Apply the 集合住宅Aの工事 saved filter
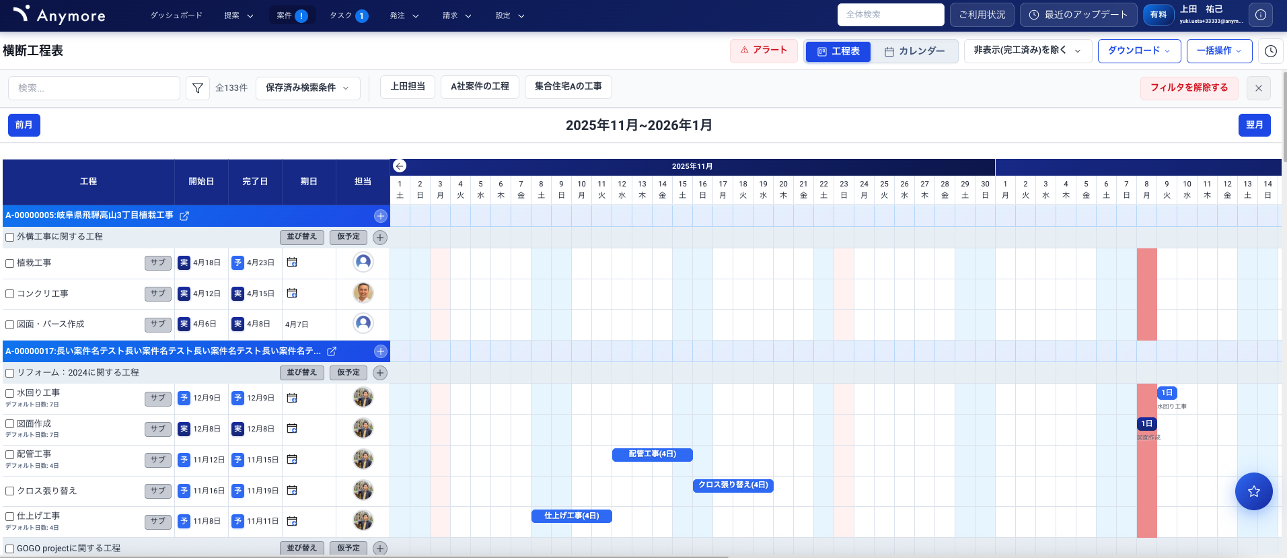 point(568,87)
